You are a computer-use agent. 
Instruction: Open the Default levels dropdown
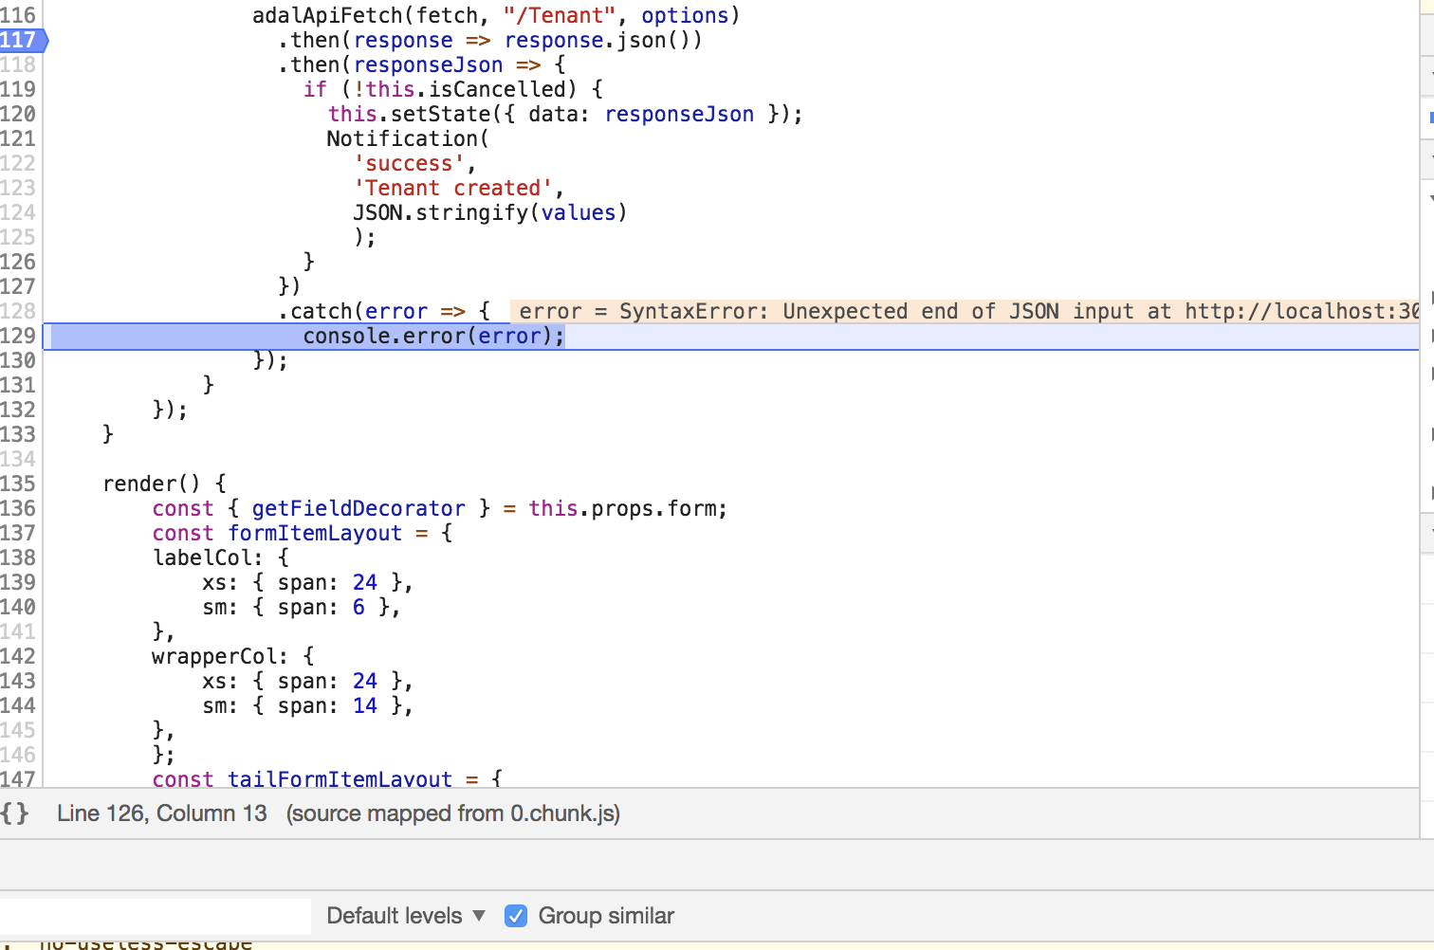coord(403,915)
